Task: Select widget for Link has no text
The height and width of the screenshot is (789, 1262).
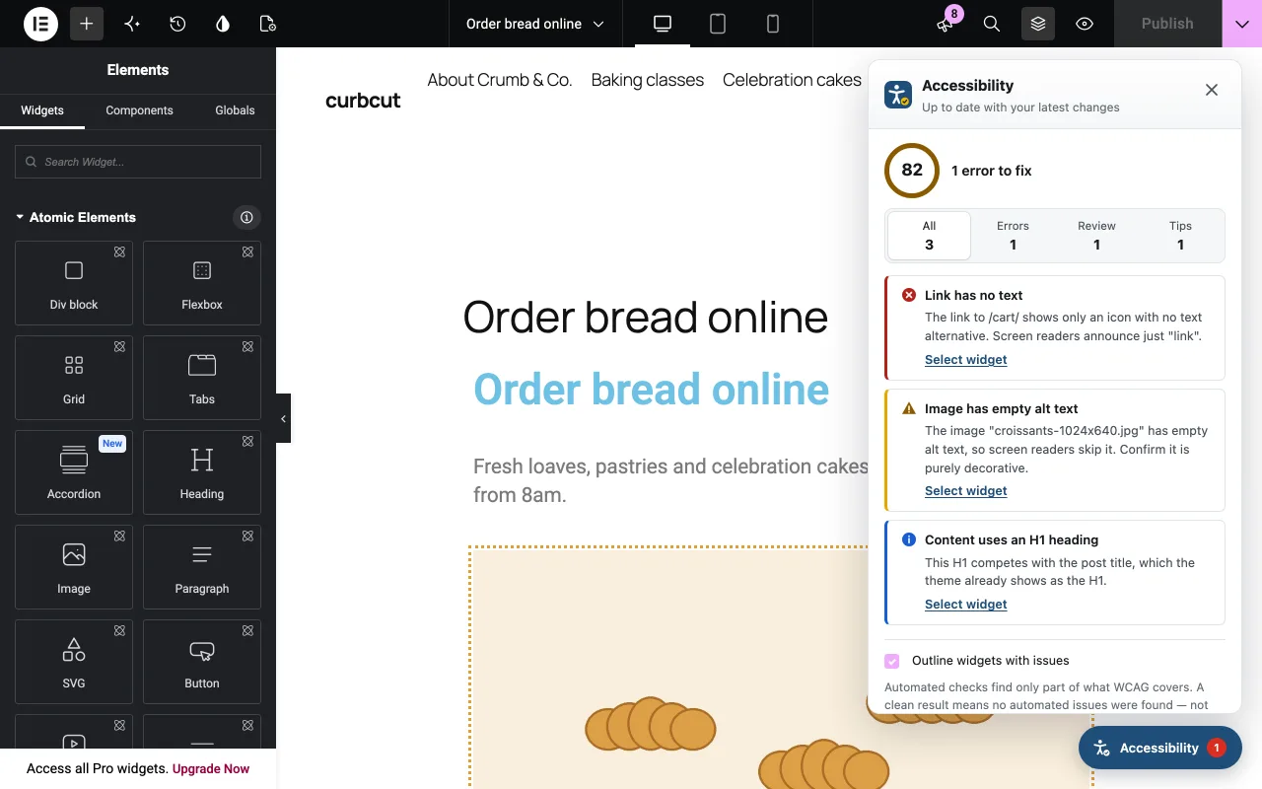Action: pos(965,360)
